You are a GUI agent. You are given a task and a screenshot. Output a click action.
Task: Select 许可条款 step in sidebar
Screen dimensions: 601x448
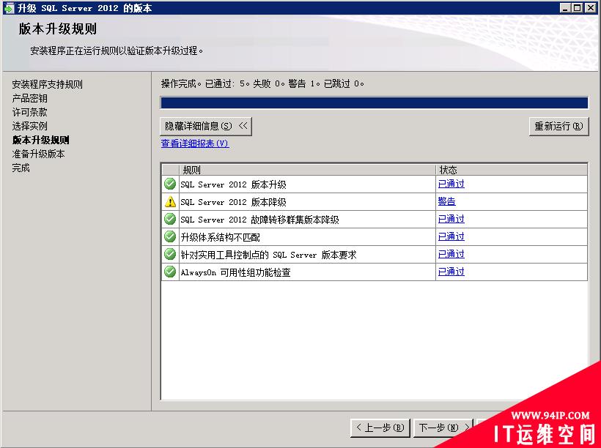(29, 112)
